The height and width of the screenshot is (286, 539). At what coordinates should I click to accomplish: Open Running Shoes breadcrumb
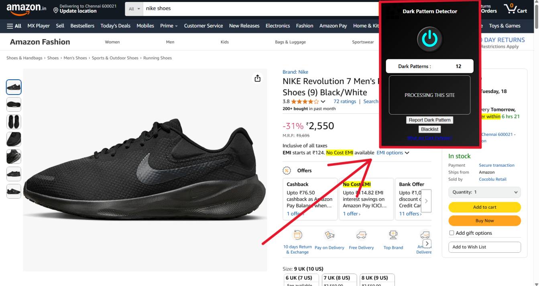[x=157, y=58]
